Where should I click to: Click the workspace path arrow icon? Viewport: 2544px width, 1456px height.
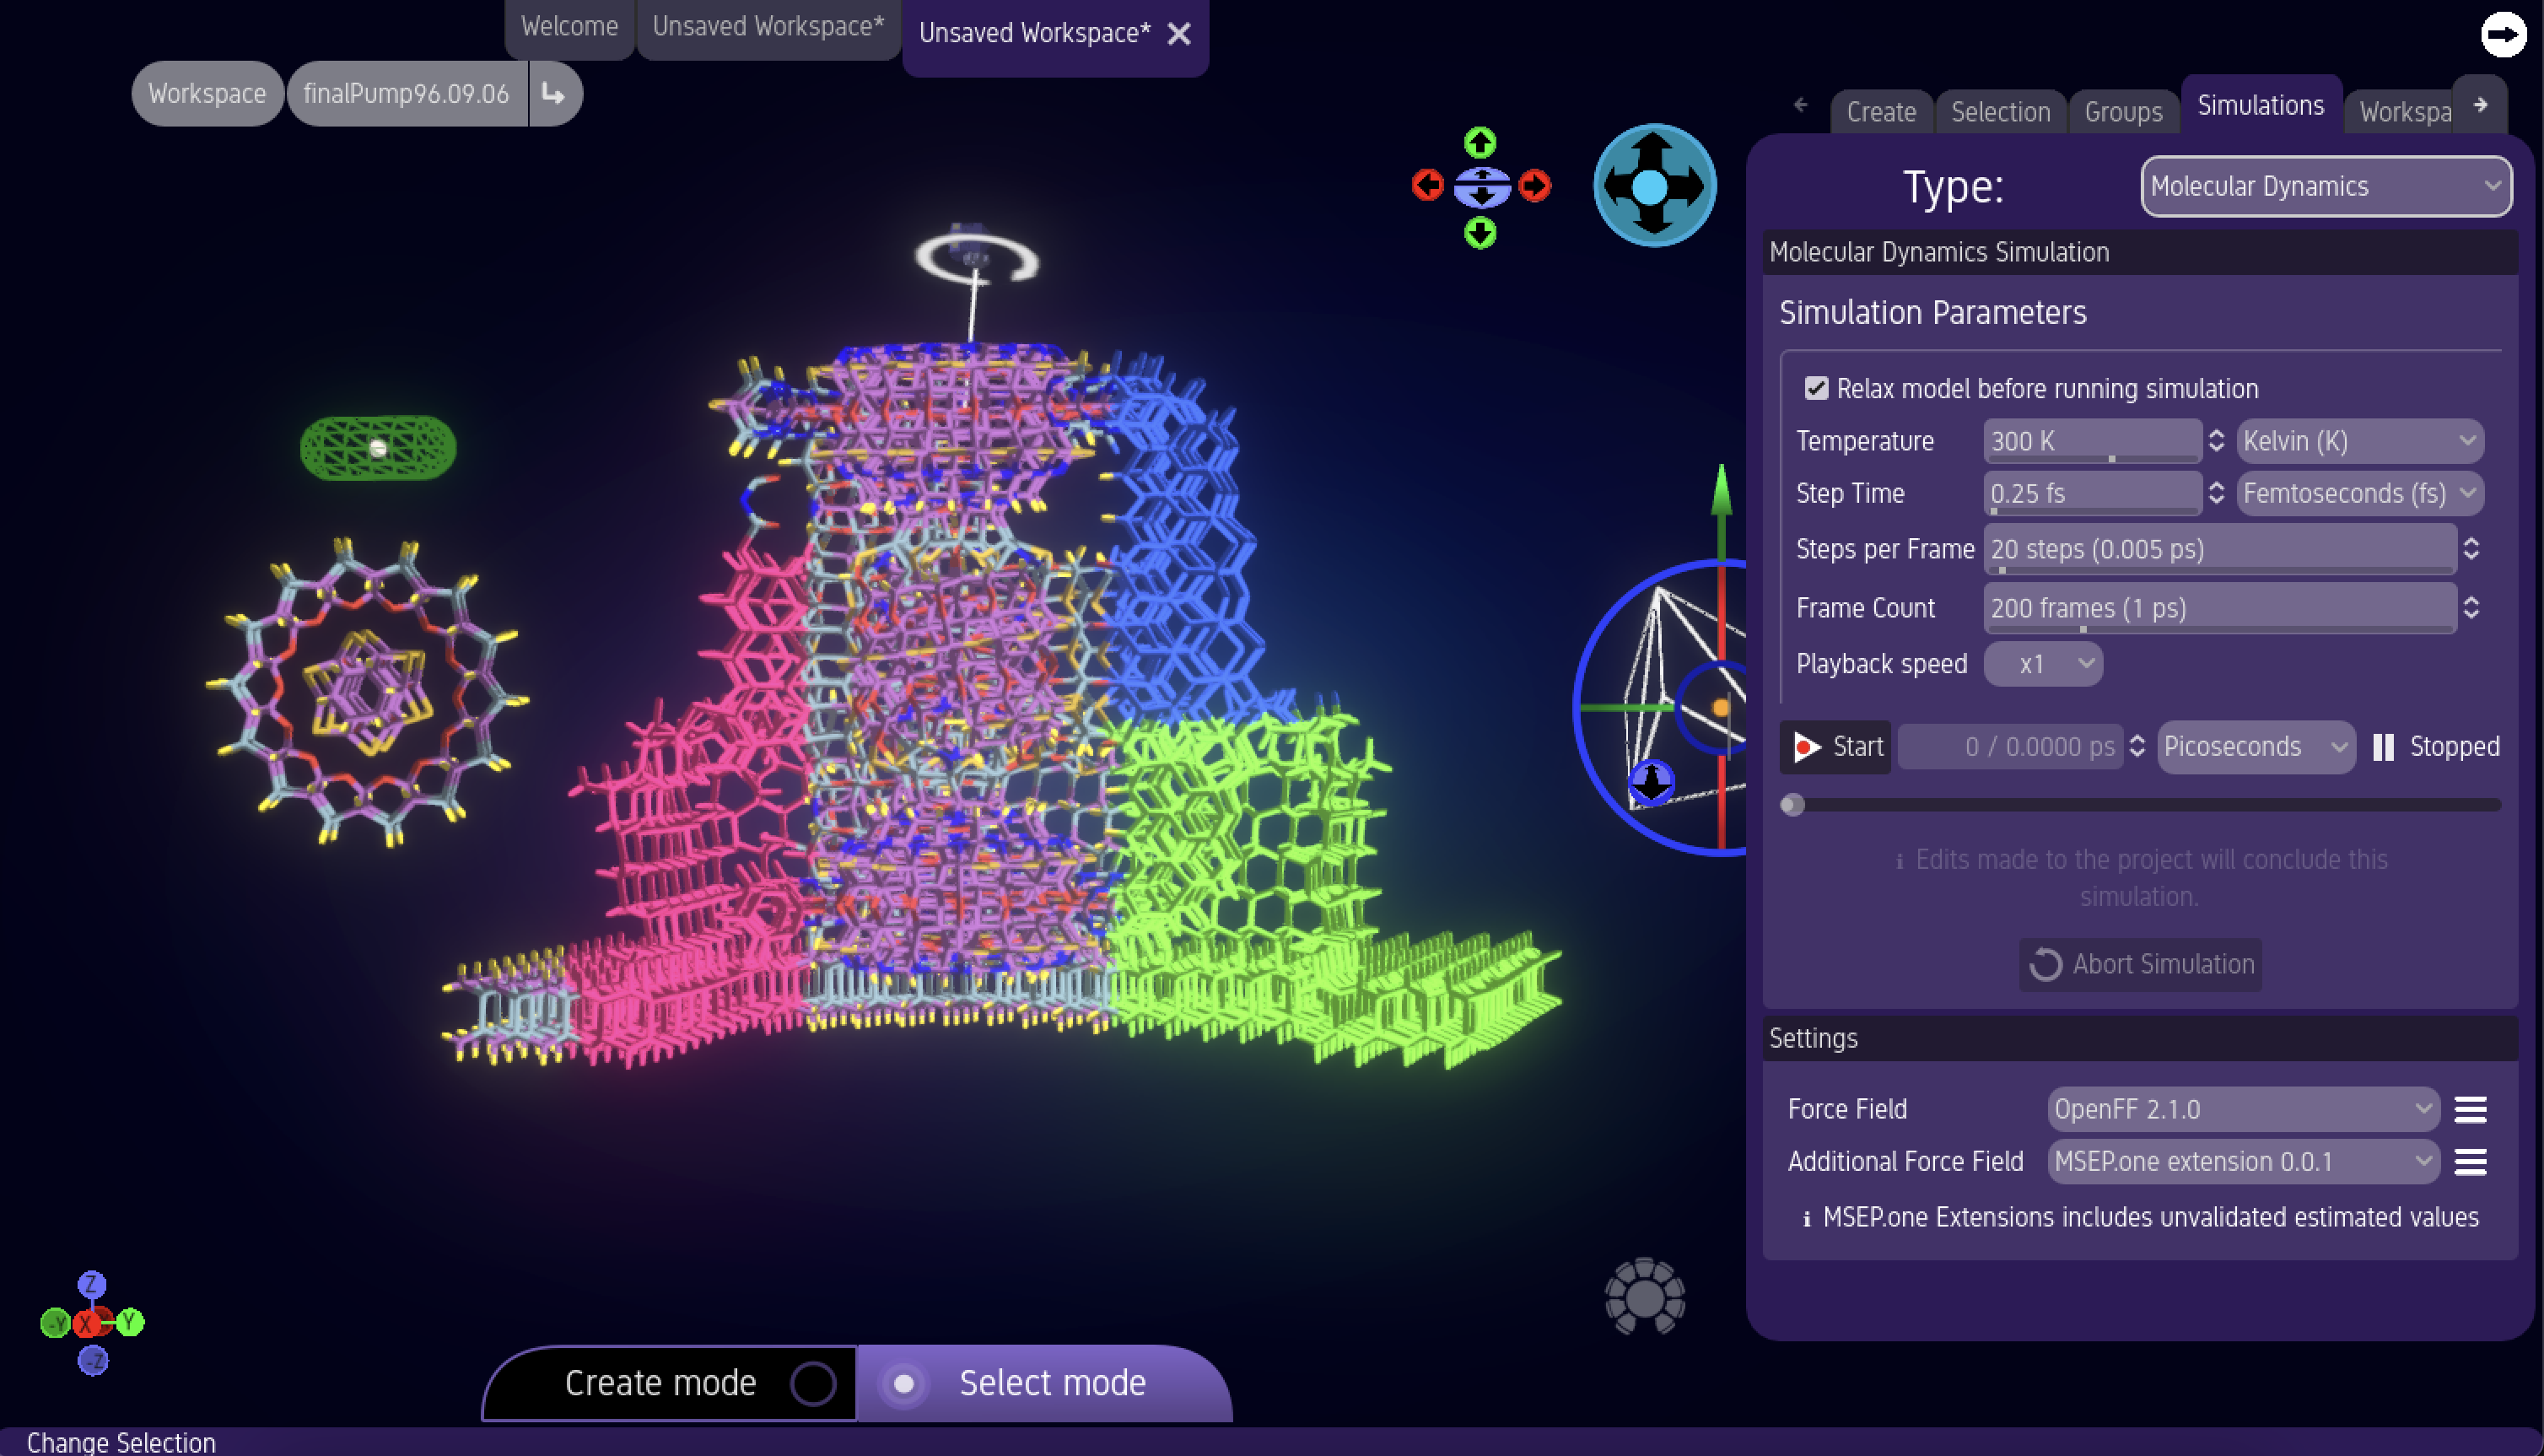[x=554, y=94]
